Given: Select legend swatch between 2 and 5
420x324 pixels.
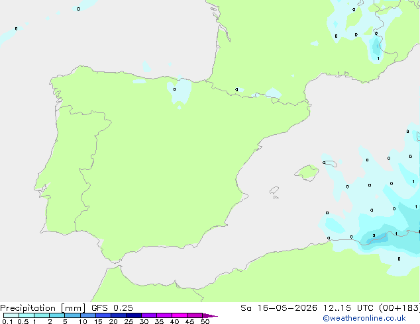Looking at the screenshot, I should (57, 315).
